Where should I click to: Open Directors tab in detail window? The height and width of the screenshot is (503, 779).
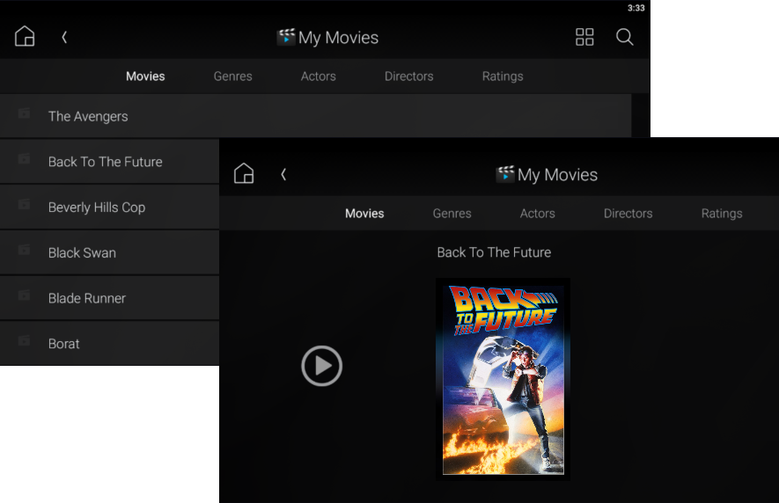tap(628, 214)
